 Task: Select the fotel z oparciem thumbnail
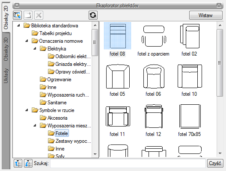[153, 40]
